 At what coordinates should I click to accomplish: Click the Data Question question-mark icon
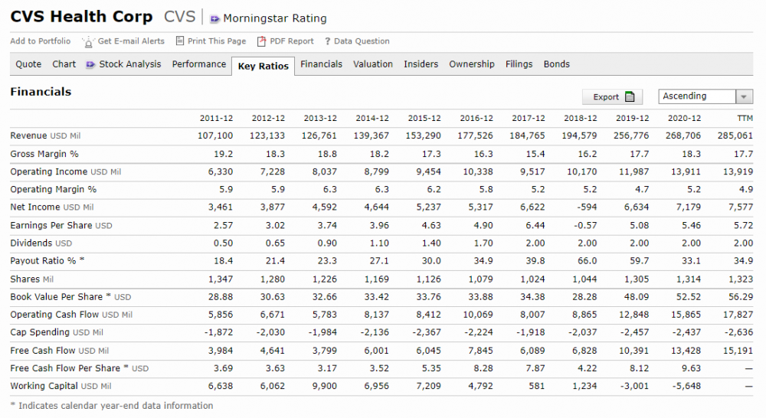pyautogui.click(x=327, y=41)
